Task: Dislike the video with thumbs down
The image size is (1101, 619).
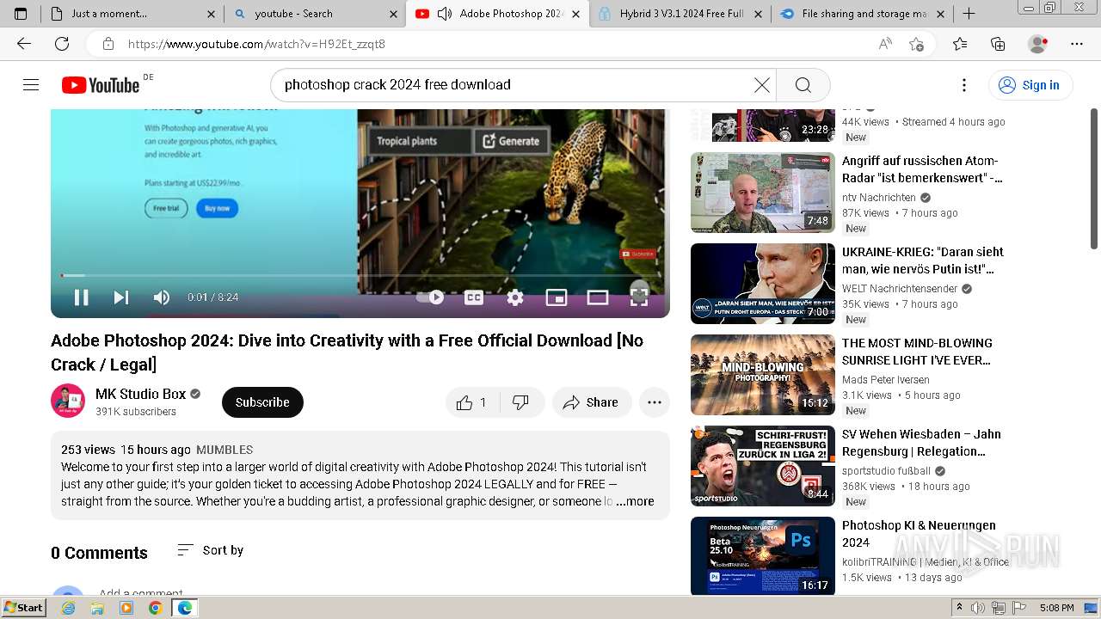Action: [520, 402]
